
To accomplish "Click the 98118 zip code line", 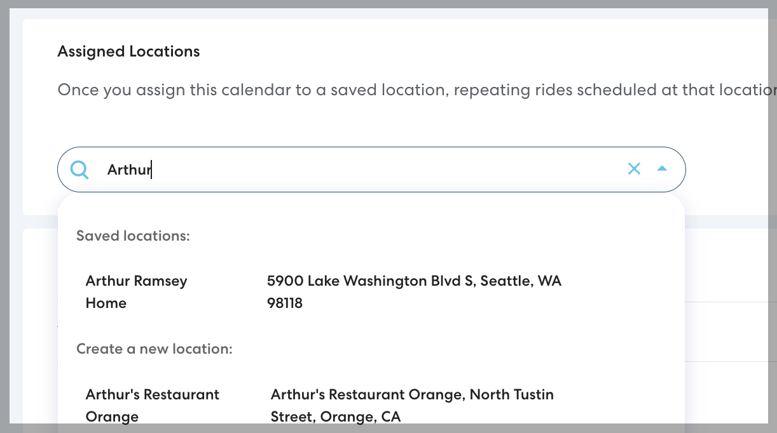I will coord(284,303).
